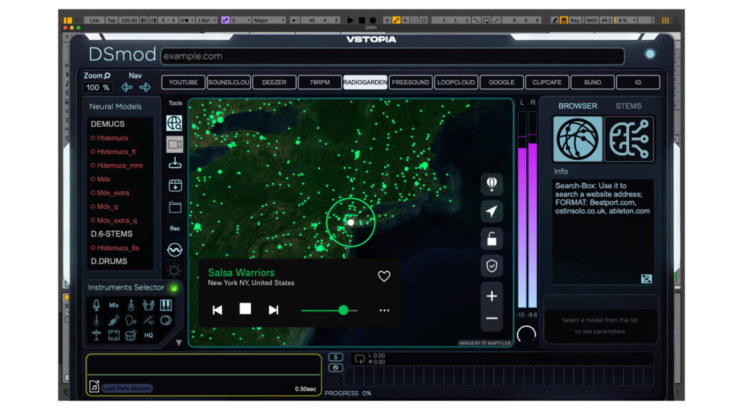Click the shield icon on the map
The width and height of the screenshot is (743, 410).
coord(492,266)
